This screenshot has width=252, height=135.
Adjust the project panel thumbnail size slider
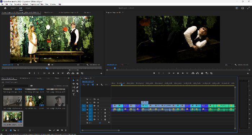point(22,130)
